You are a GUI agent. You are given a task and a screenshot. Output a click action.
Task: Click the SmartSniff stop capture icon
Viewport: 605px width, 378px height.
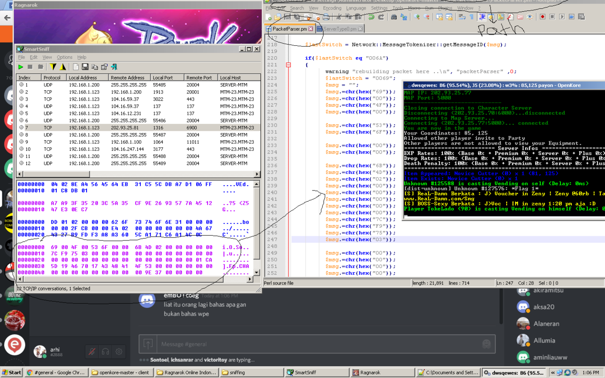(x=30, y=67)
